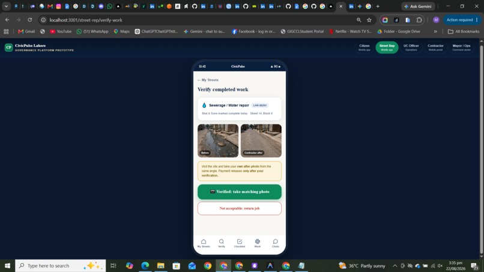Switch to Mayor / Ops command center
This screenshot has height=272, width=484.
coord(461,47)
